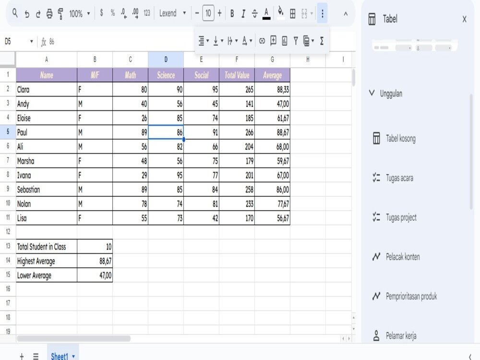480x360 pixels.
Task: Open the borders tool
Action: point(293,13)
